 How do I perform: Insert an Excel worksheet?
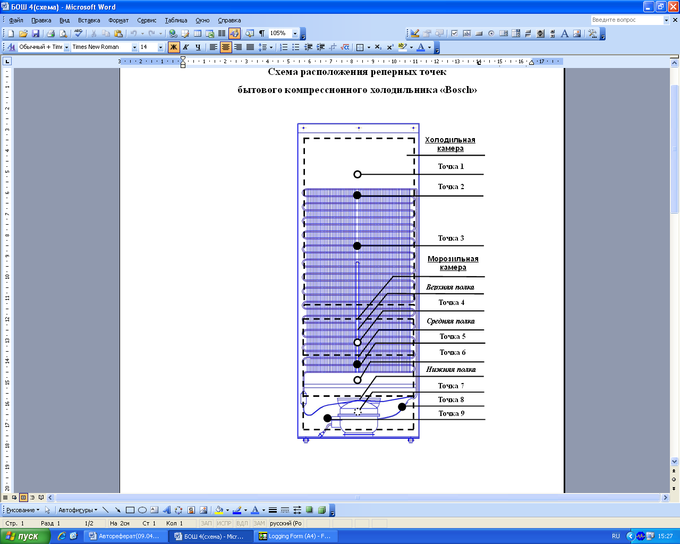point(210,33)
